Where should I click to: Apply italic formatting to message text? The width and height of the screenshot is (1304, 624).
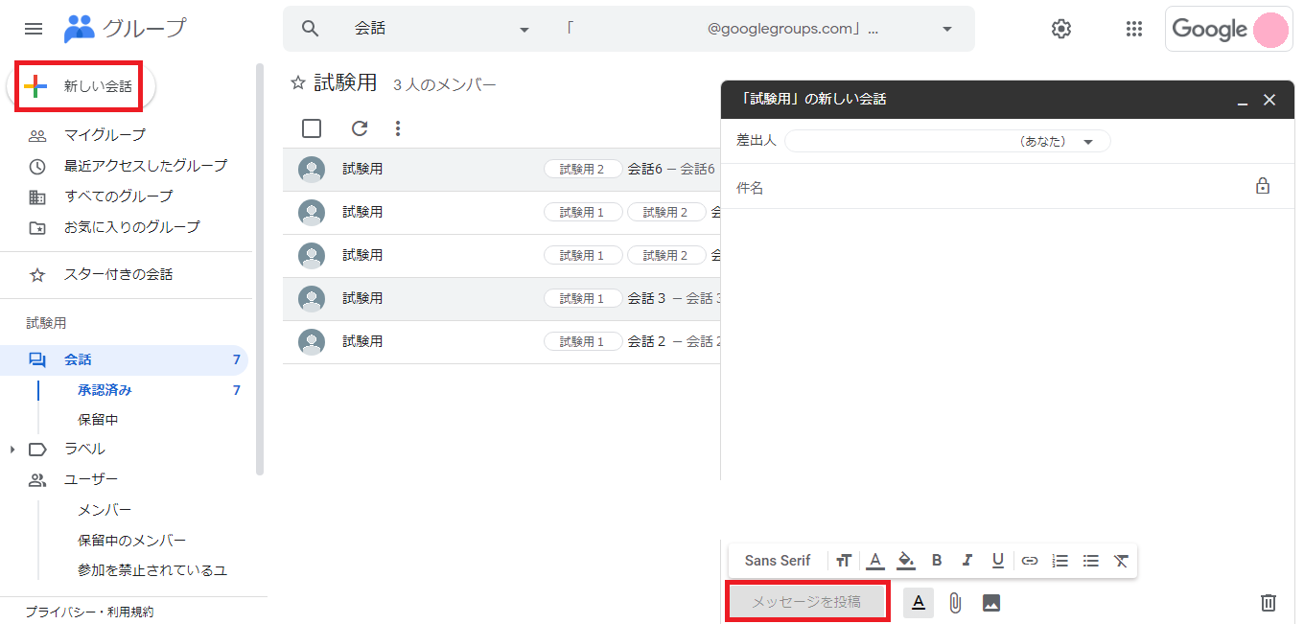click(967, 560)
